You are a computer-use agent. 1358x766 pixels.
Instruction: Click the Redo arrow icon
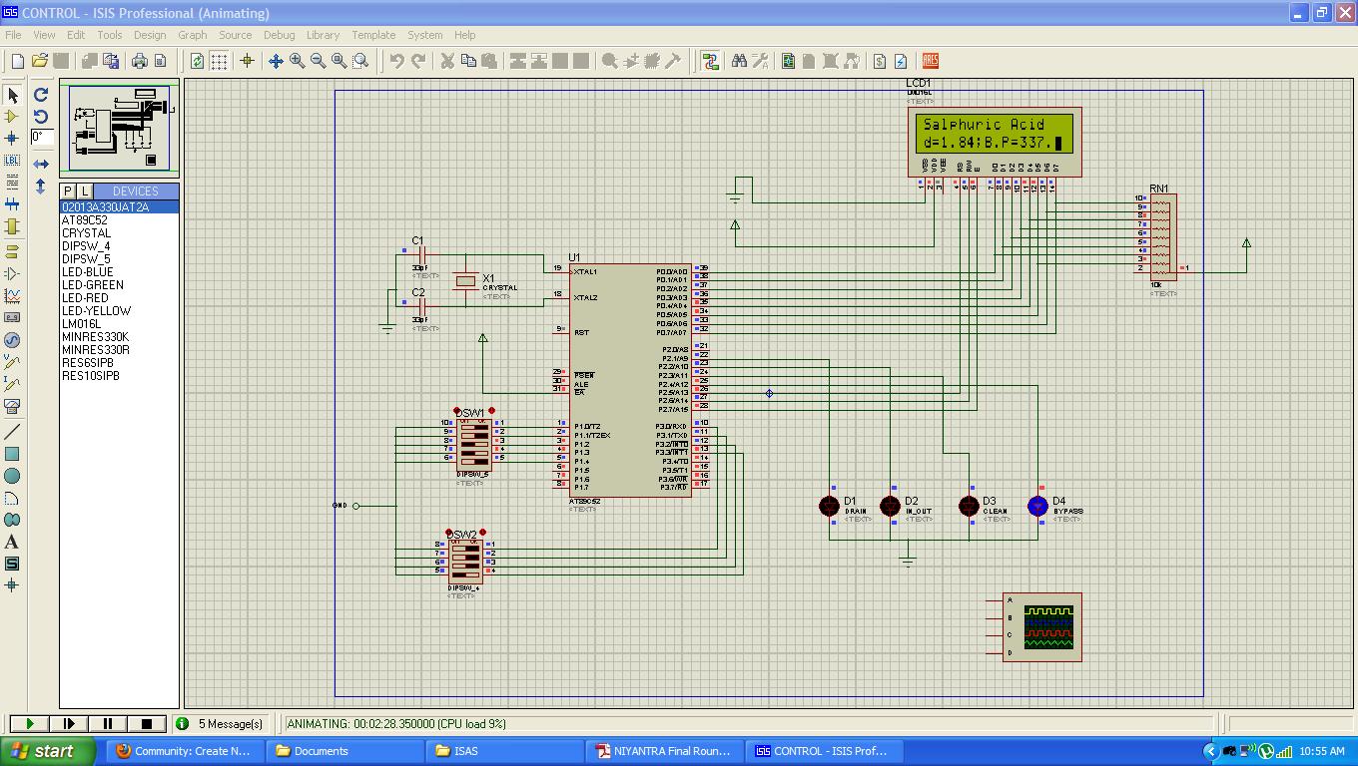(x=418, y=61)
